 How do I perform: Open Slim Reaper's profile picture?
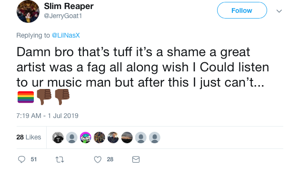click(x=28, y=11)
